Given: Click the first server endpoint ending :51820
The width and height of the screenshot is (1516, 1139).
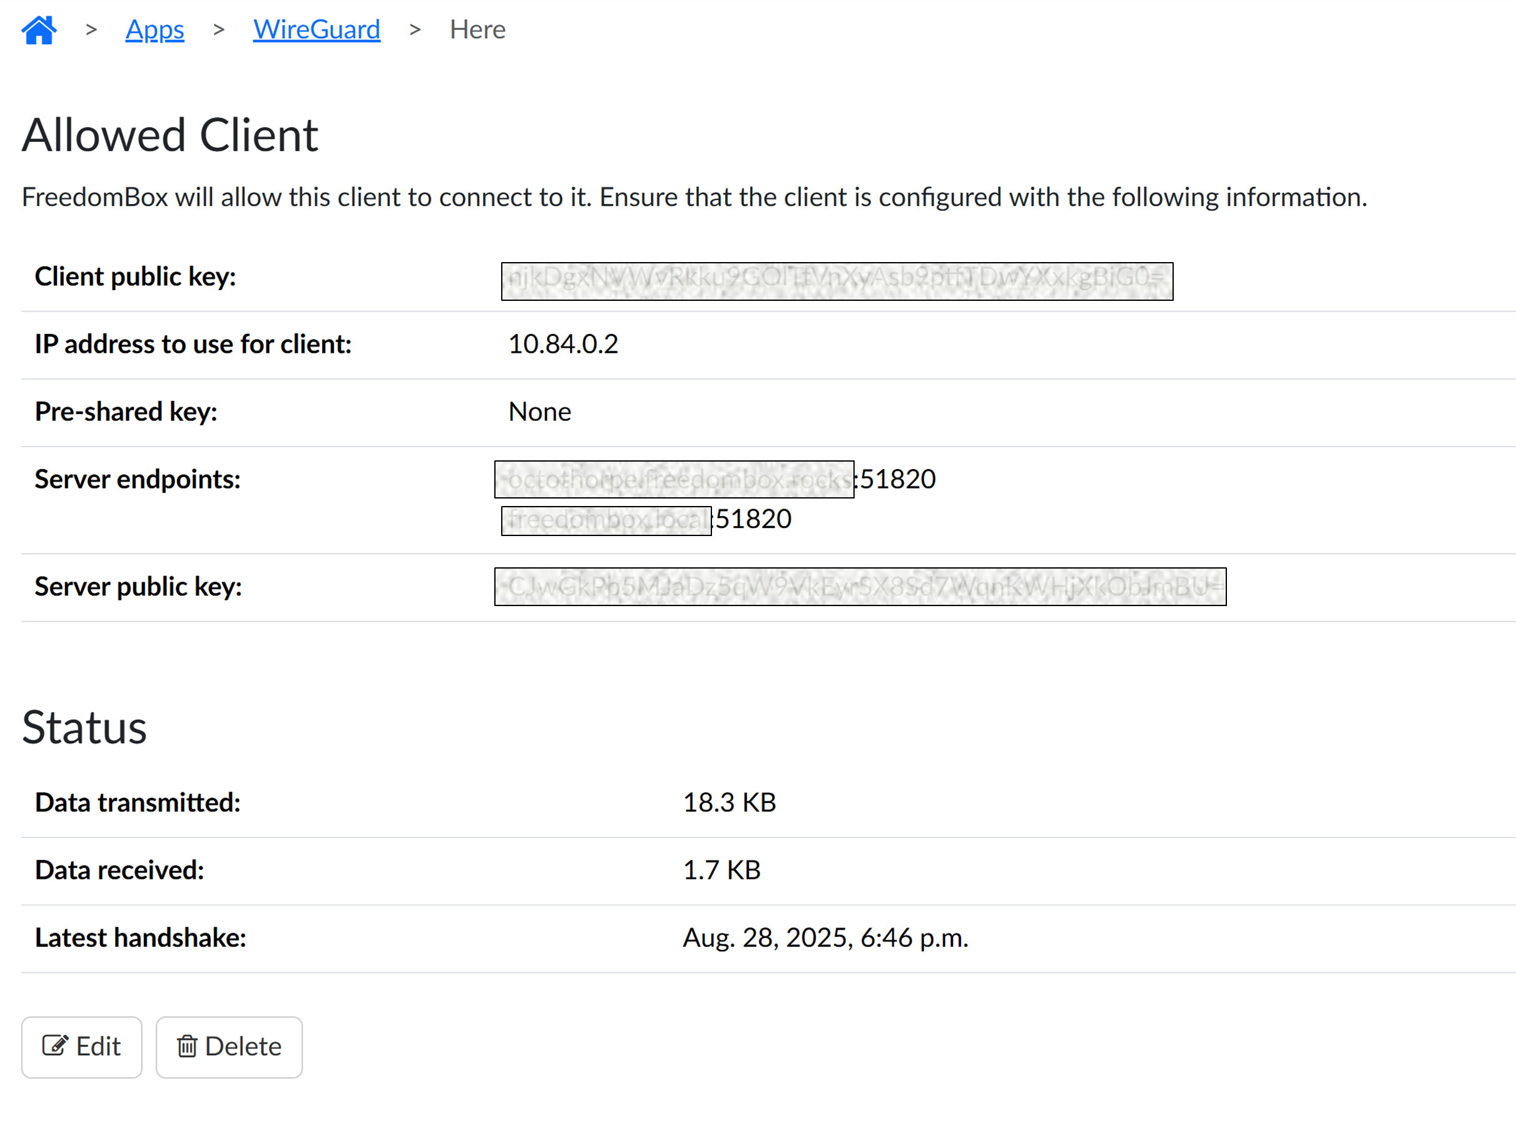Looking at the screenshot, I should [x=716, y=479].
